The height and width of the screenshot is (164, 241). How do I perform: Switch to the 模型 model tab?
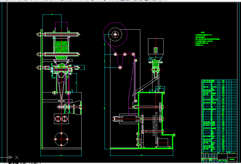click(13, 163)
